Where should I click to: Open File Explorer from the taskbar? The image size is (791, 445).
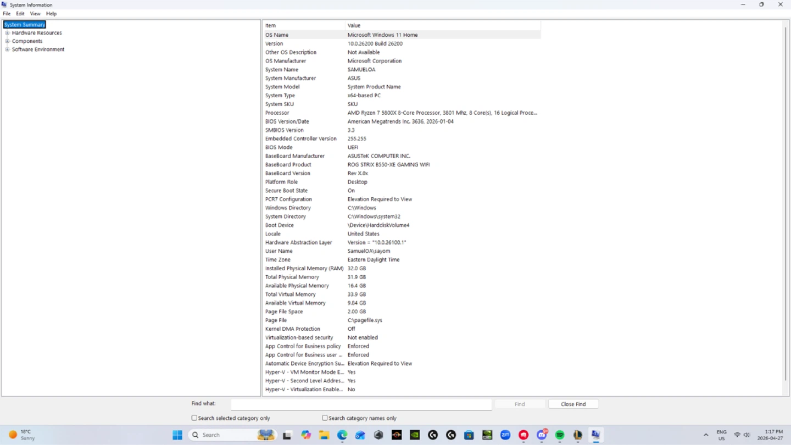pyautogui.click(x=324, y=435)
